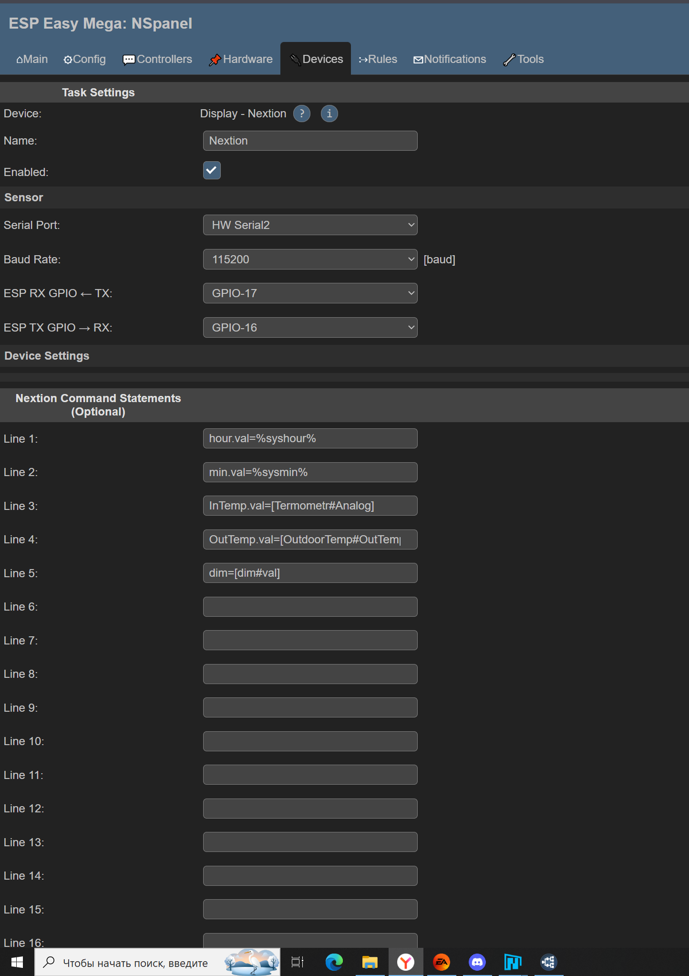Select the Devices tab
This screenshot has width=689, height=976.
coord(316,59)
